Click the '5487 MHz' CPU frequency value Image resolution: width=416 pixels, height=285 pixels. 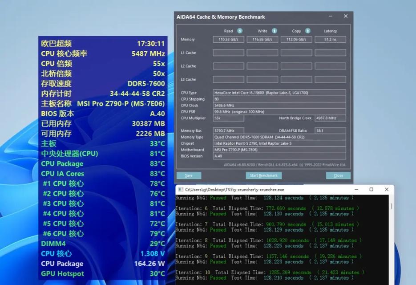(x=148, y=53)
